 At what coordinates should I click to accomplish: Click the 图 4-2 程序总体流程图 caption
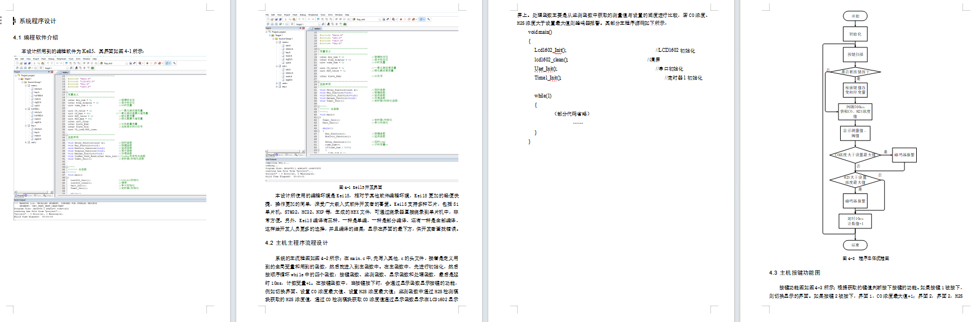(865, 258)
